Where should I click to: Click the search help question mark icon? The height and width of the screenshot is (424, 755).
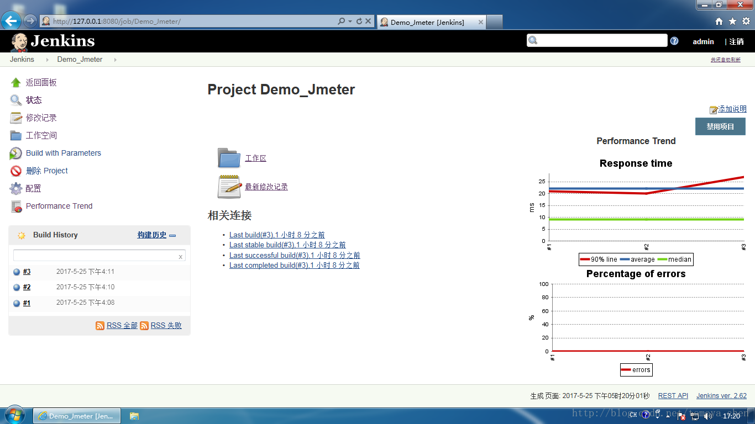pyautogui.click(x=674, y=41)
